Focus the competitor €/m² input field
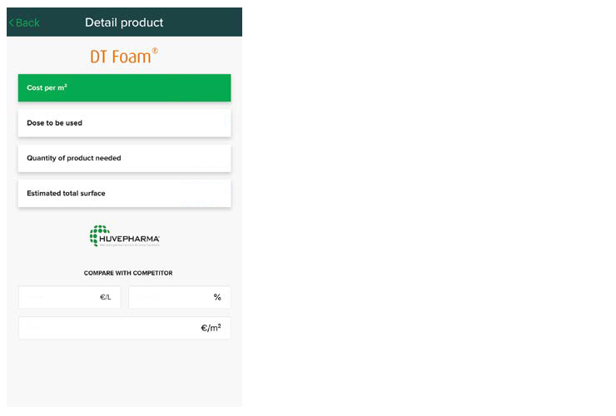The height and width of the screenshot is (416, 616). 108,328
